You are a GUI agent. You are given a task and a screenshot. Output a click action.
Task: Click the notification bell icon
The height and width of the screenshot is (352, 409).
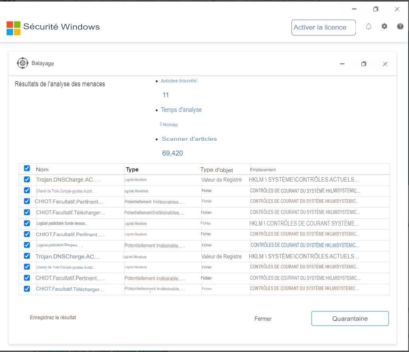(369, 27)
